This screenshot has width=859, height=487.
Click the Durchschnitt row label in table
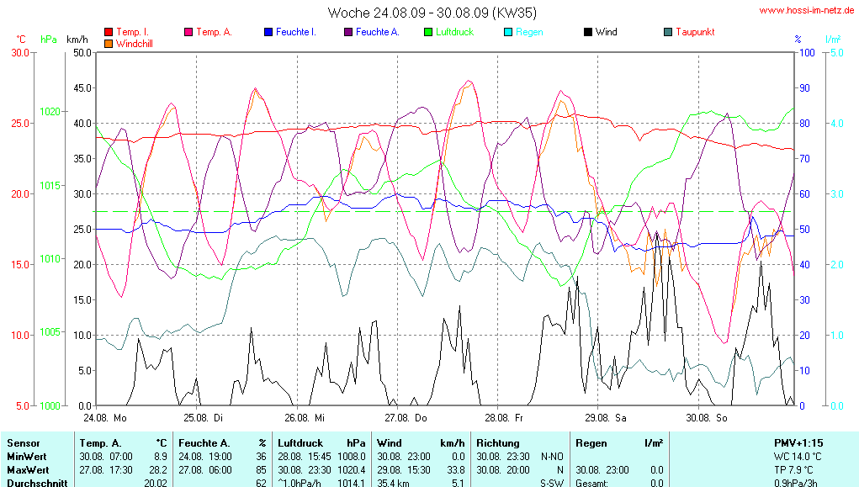(x=37, y=483)
